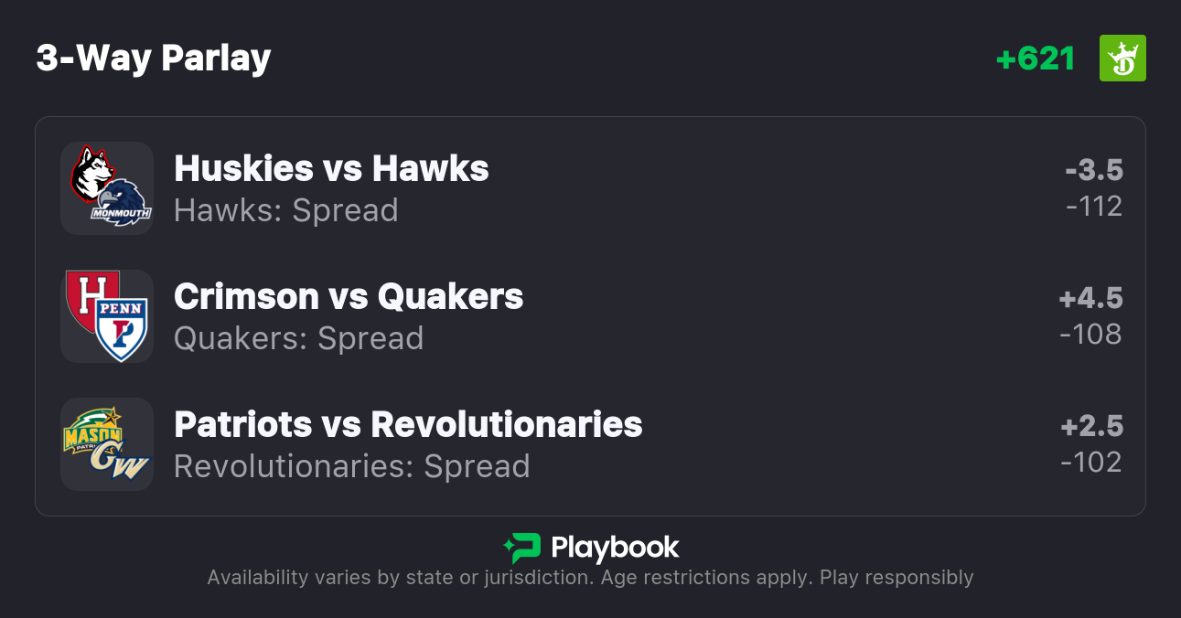The width and height of the screenshot is (1181, 618).
Task: Click the +621 parlay odds
Action: click(x=1036, y=59)
